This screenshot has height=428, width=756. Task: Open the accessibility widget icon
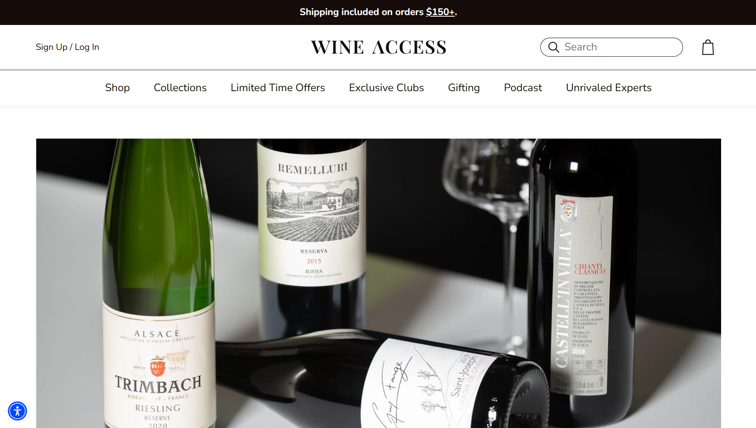point(17,411)
